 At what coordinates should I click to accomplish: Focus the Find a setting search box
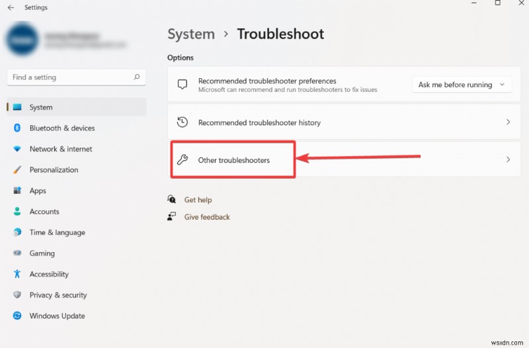pyautogui.click(x=76, y=77)
